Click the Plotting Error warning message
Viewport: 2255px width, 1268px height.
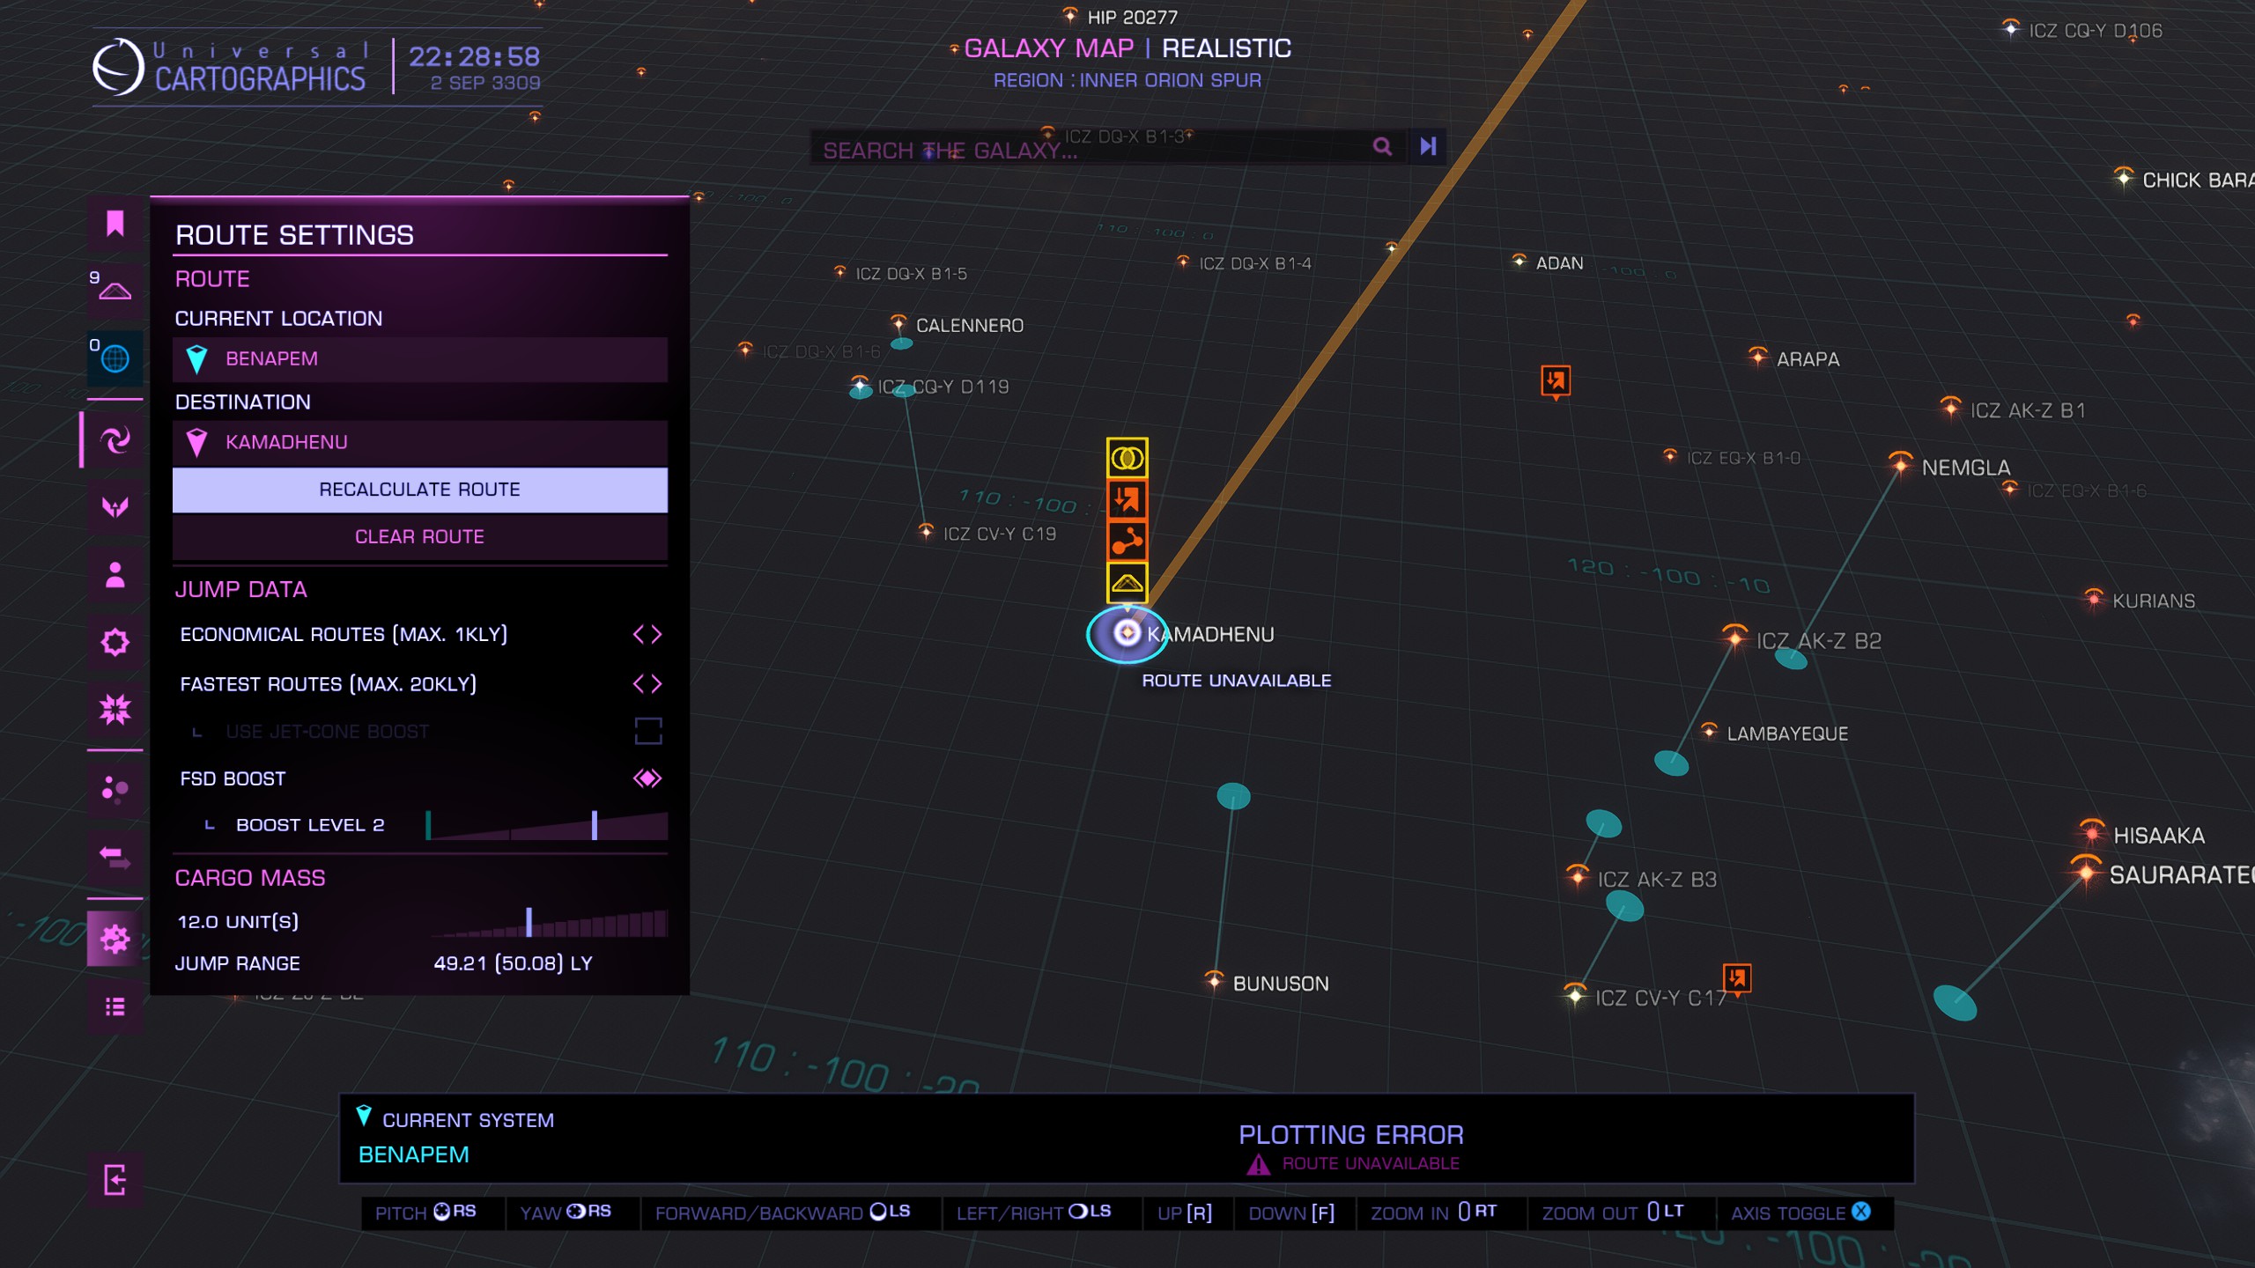[x=1351, y=1147]
